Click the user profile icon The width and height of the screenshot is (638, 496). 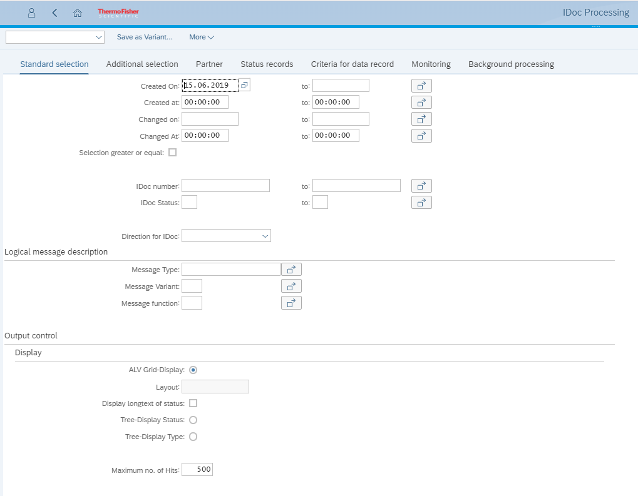pos(32,13)
